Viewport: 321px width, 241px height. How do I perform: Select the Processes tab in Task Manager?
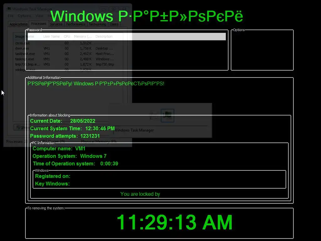[39, 24]
